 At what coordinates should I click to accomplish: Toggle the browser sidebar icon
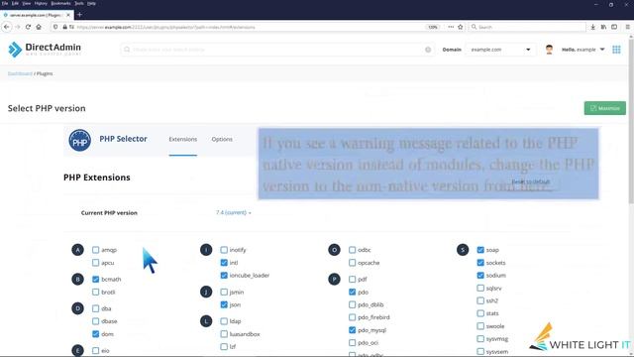(x=614, y=27)
